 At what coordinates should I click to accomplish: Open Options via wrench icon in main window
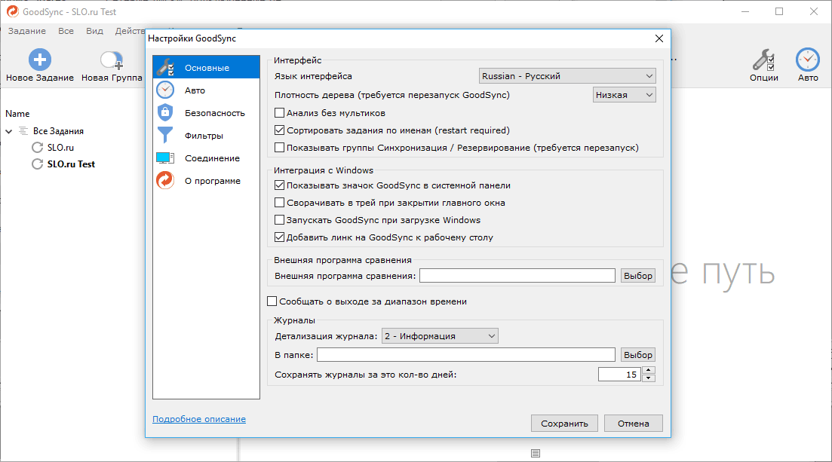tap(763, 60)
